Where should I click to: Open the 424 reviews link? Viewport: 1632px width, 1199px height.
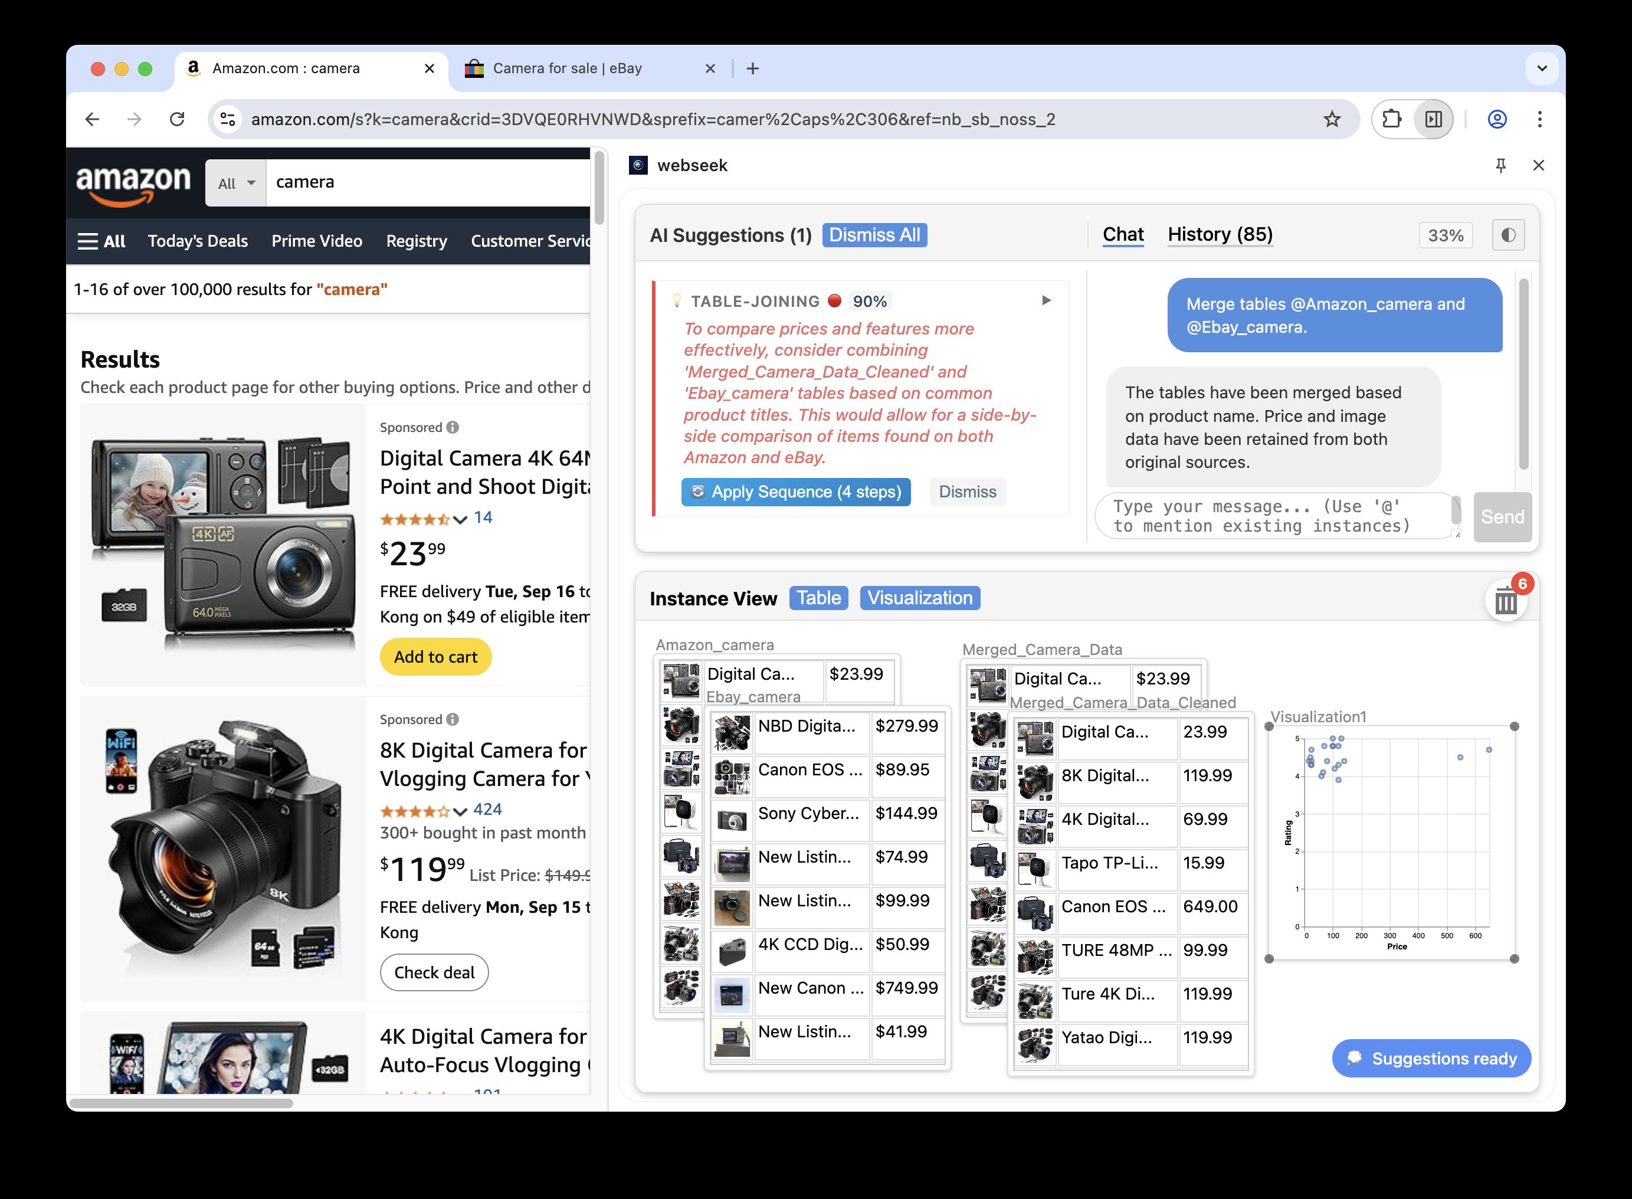(487, 809)
